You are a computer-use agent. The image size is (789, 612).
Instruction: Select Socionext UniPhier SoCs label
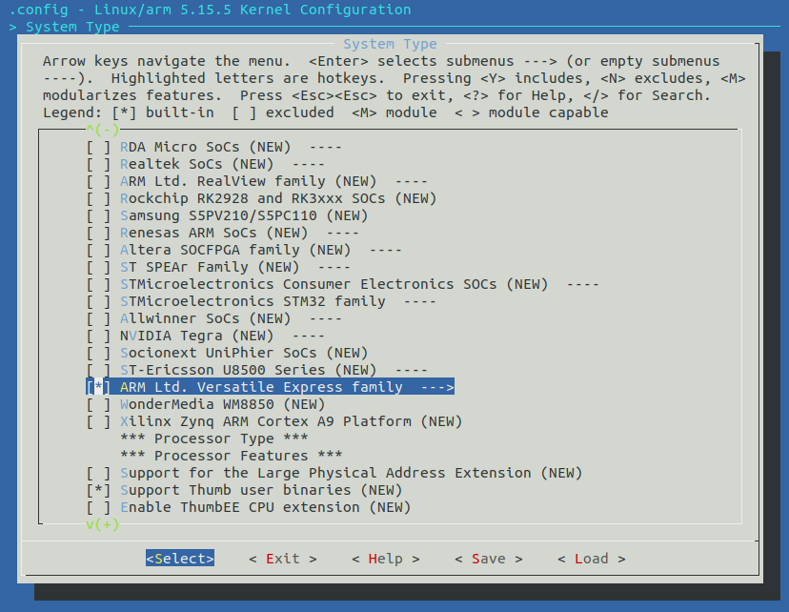pos(244,353)
